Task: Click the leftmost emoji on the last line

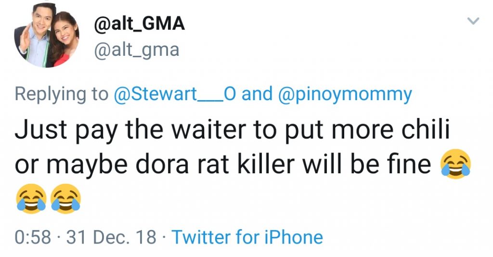Action: pos(31,199)
